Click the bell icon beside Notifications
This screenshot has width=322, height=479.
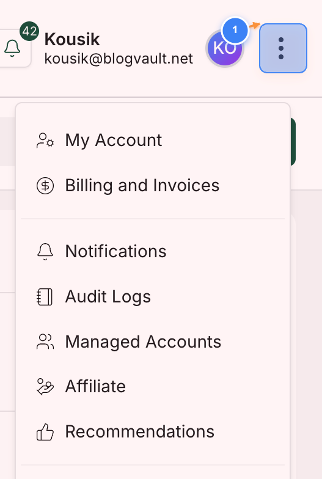[45, 252]
